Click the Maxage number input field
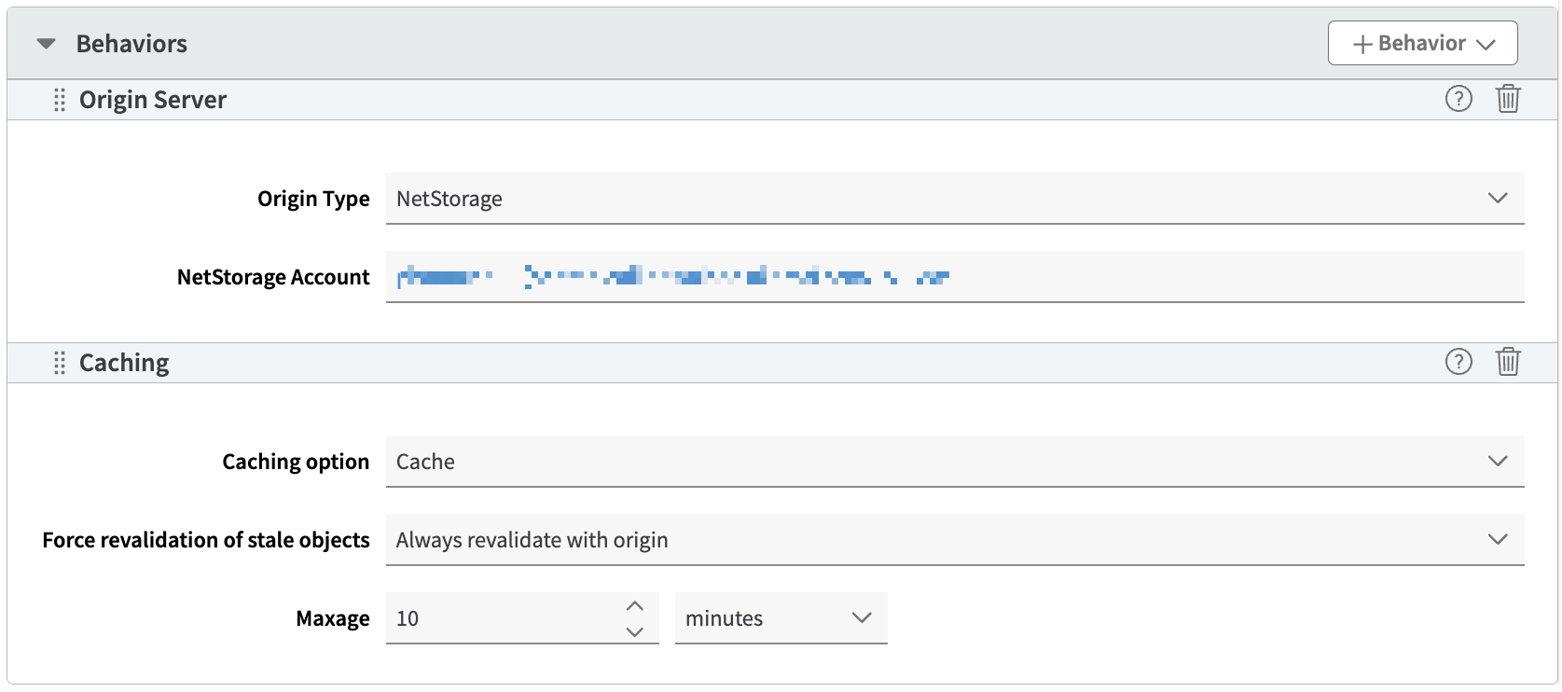Viewport: 1562px width, 692px height. click(504, 618)
